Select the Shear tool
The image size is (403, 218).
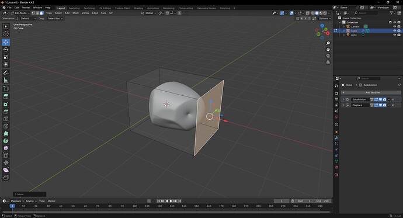(x=6, y=170)
